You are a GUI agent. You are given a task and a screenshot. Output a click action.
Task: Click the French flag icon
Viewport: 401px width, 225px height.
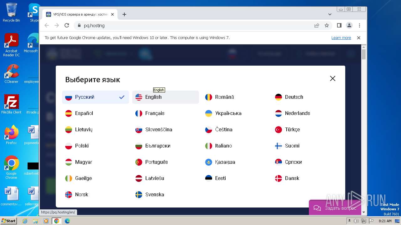[x=139, y=113]
